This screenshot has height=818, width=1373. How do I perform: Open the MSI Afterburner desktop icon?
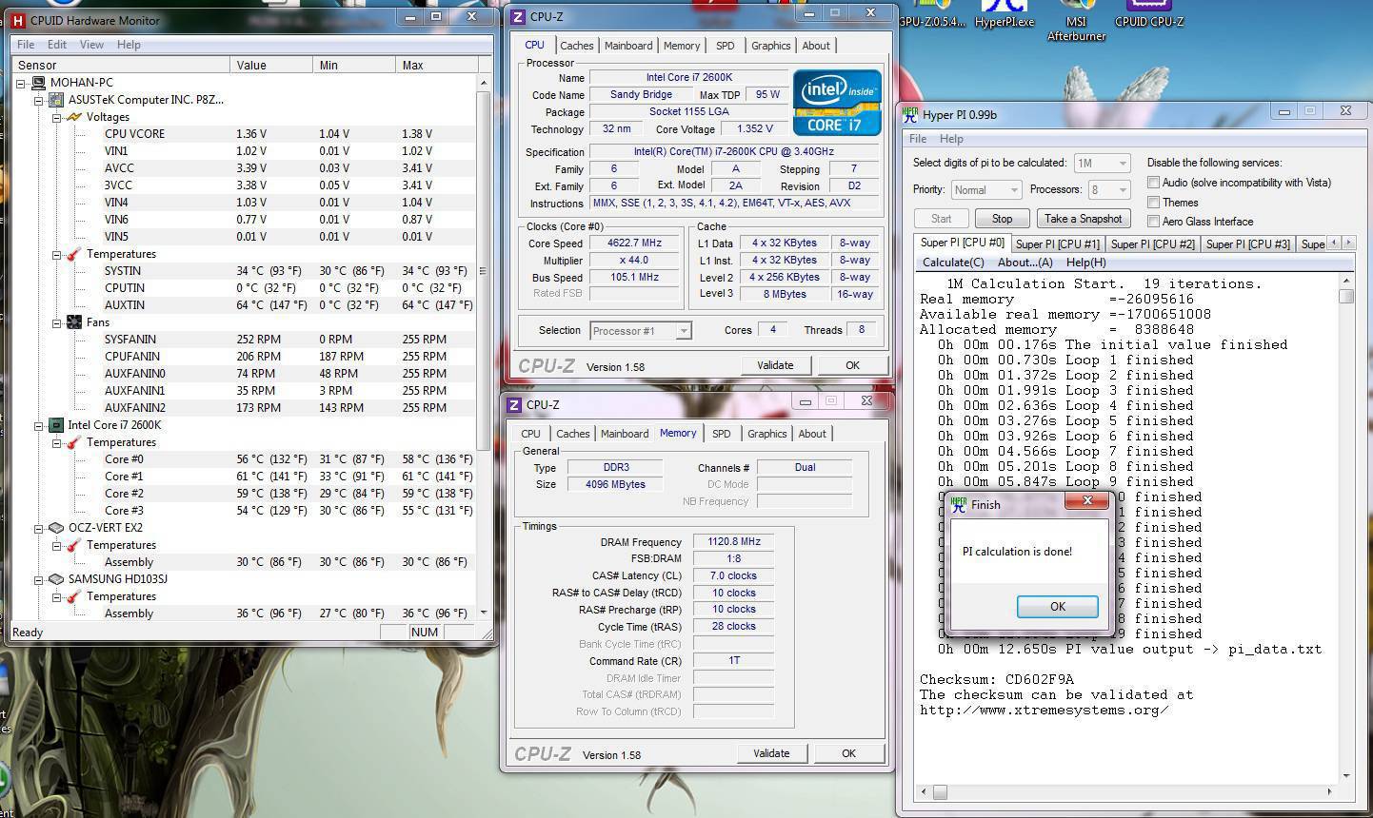click(x=1076, y=21)
